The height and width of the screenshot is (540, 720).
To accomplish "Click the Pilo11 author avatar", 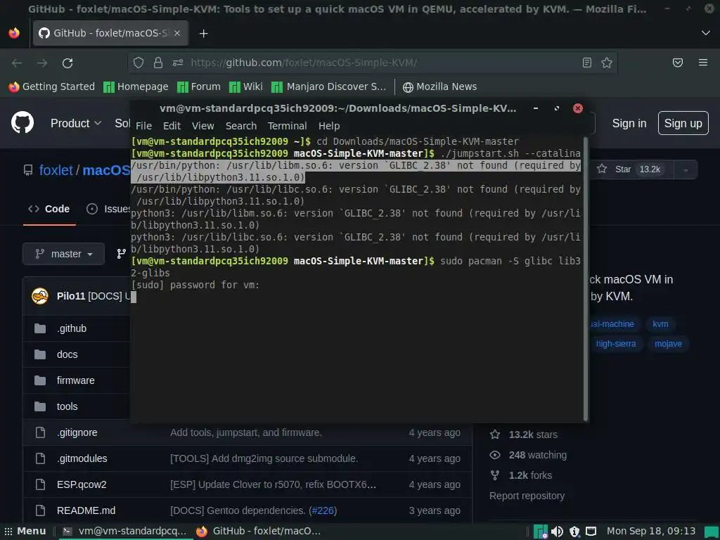I will pos(40,296).
